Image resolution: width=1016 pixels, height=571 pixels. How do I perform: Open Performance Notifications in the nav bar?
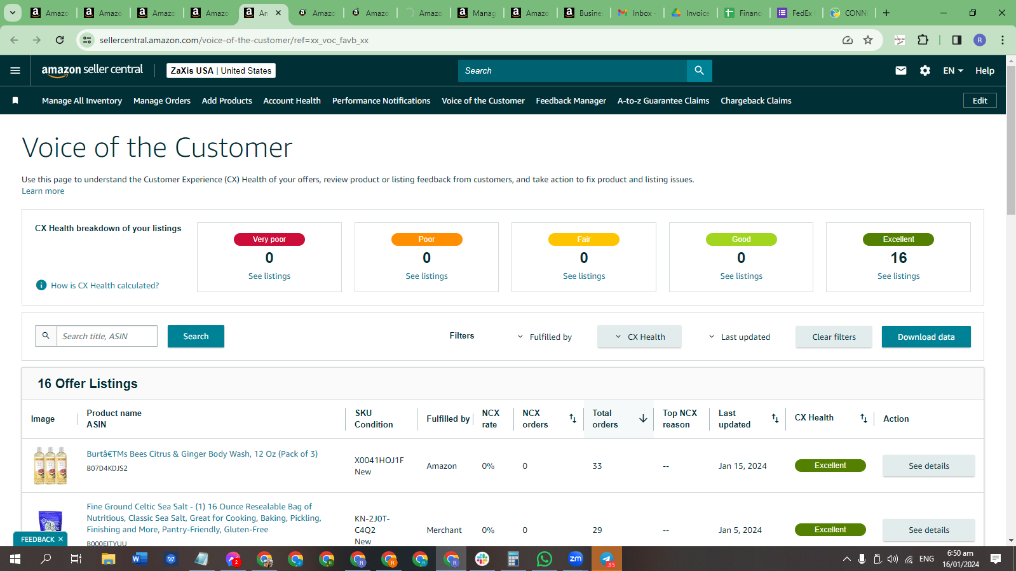click(381, 100)
